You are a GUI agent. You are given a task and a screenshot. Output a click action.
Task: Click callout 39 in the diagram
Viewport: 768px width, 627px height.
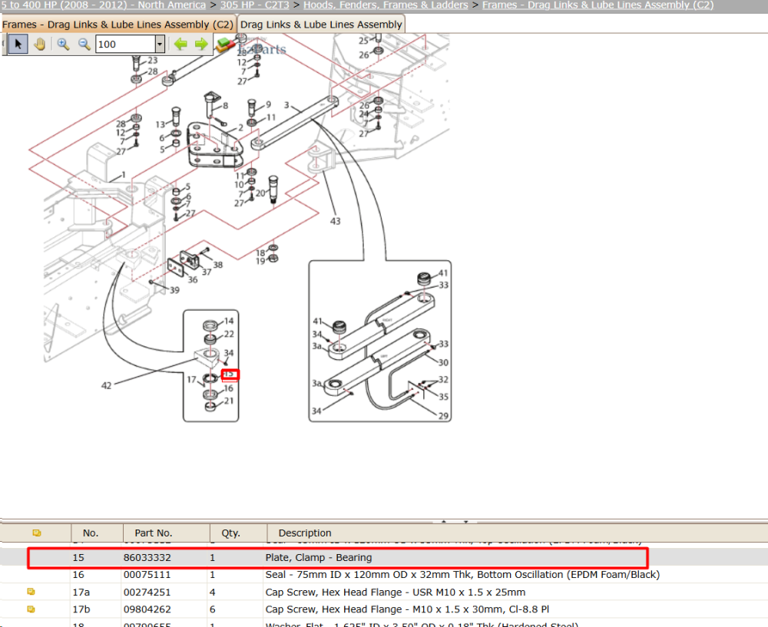tap(174, 290)
